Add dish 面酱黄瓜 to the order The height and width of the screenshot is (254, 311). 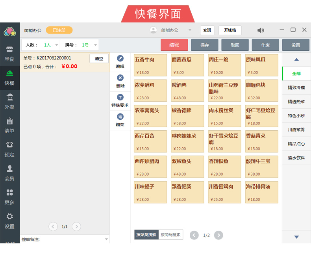point(187,65)
